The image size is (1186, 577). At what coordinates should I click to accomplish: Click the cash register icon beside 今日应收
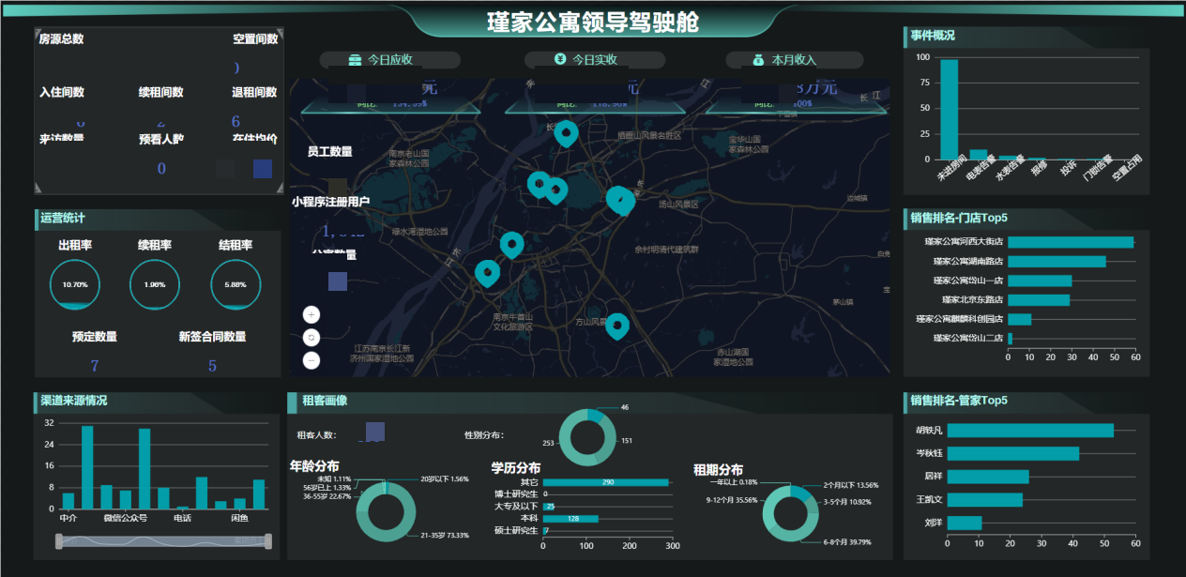click(355, 60)
